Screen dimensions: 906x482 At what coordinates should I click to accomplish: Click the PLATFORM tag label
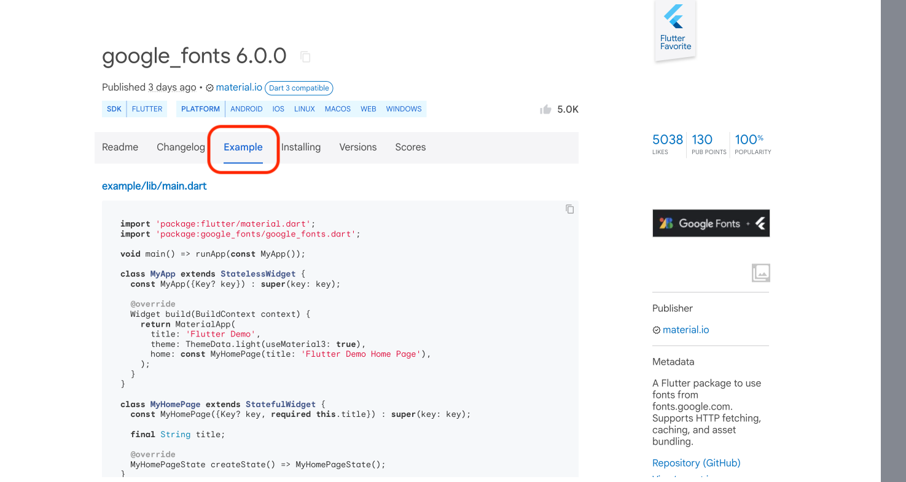click(201, 109)
